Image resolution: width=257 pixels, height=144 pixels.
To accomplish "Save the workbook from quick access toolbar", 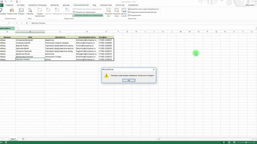I will [x=2, y=2].
